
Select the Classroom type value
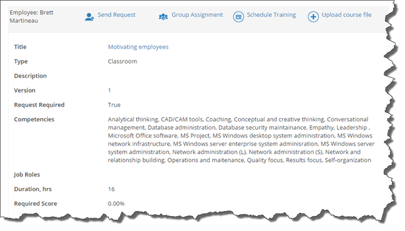click(x=122, y=62)
